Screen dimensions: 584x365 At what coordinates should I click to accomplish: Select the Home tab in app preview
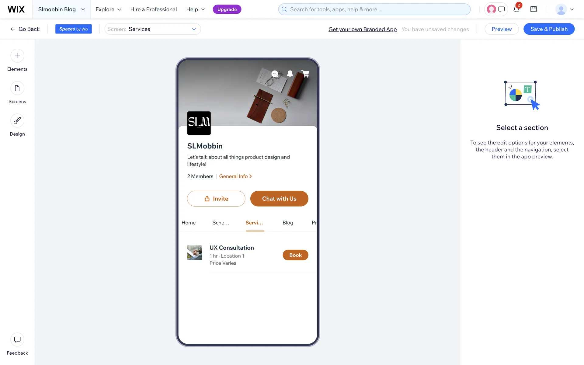[189, 223]
